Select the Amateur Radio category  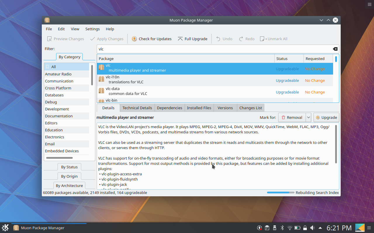(67, 74)
